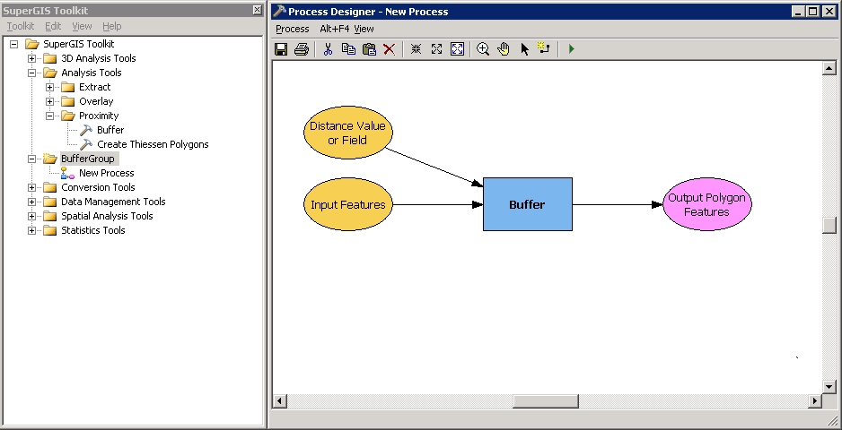Select the Pan hand tool
This screenshot has height=430, width=842.
point(504,49)
